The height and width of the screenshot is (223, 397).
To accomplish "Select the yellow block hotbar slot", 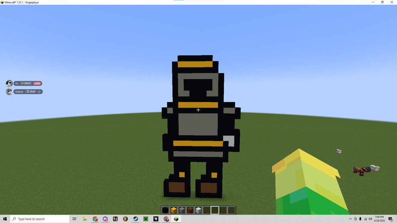I will tap(173, 210).
